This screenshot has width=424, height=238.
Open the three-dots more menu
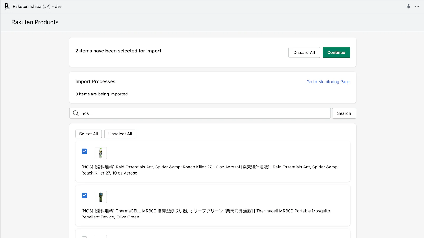pos(417,6)
